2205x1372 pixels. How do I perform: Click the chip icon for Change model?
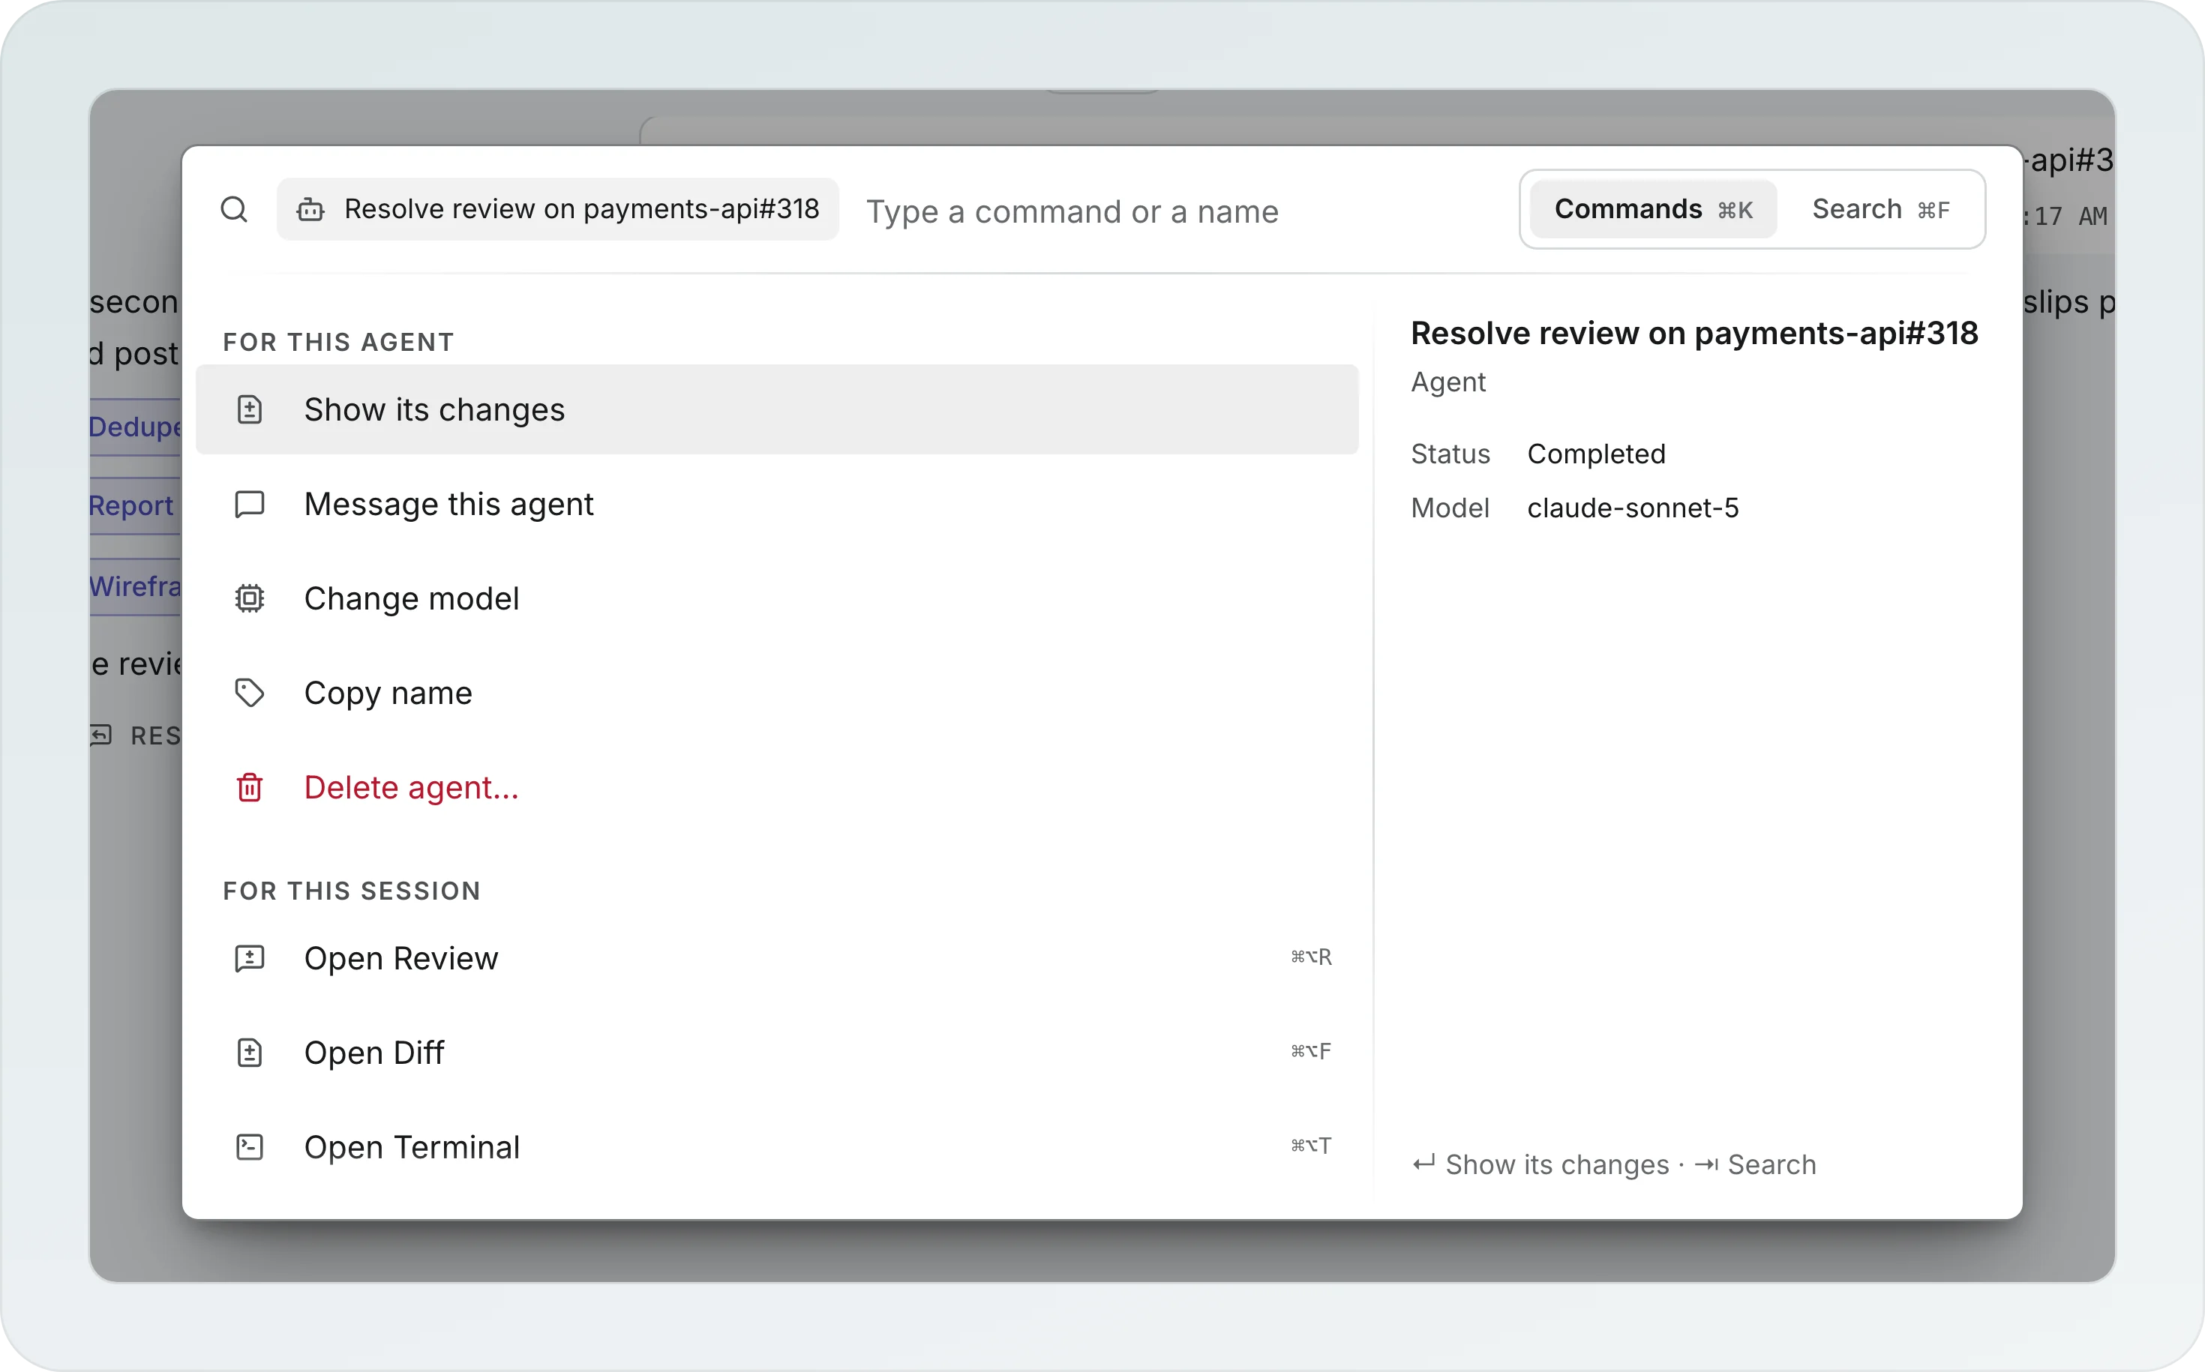click(x=250, y=598)
